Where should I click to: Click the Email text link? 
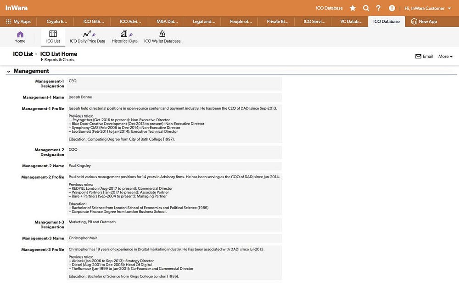[428, 56]
